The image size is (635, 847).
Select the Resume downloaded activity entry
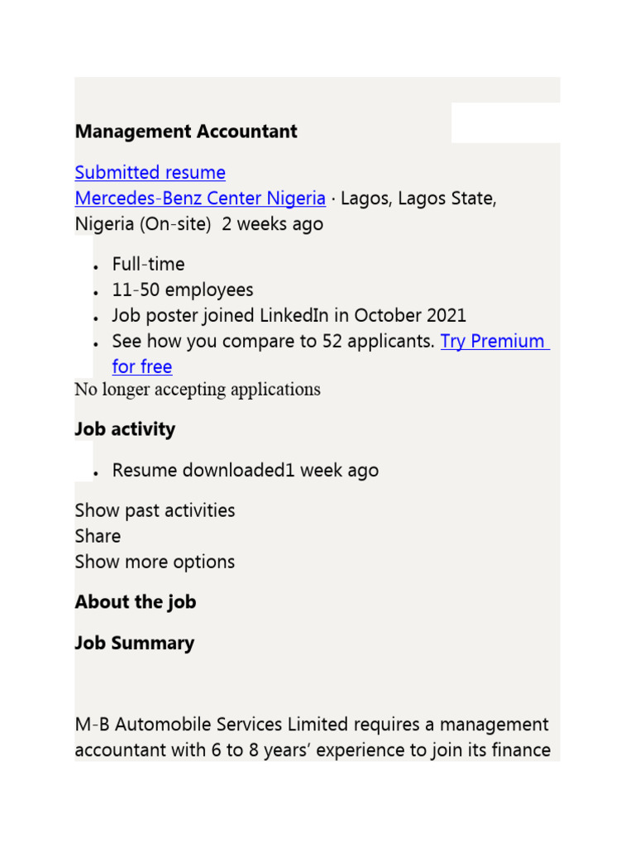tap(246, 471)
